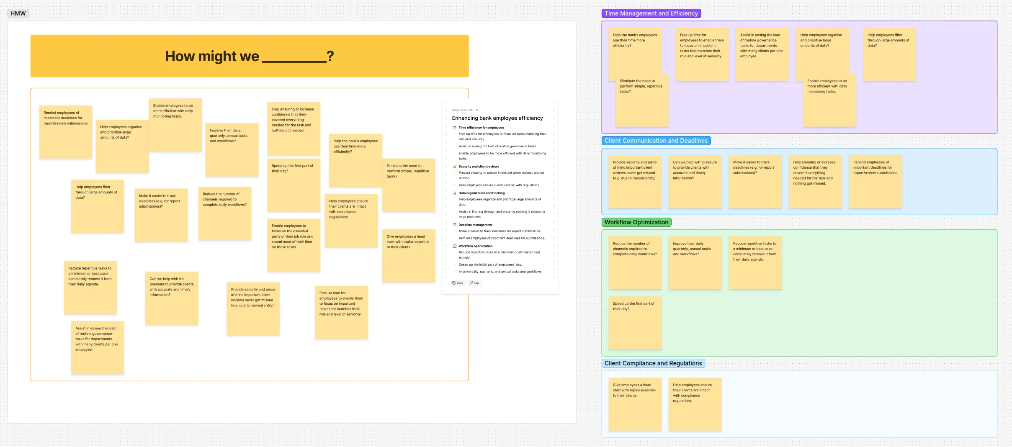Click the Link button in summary card
1012x447 pixels.
pos(475,283)
